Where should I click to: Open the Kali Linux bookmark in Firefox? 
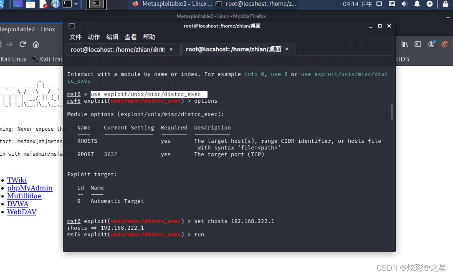coord(13,59)
